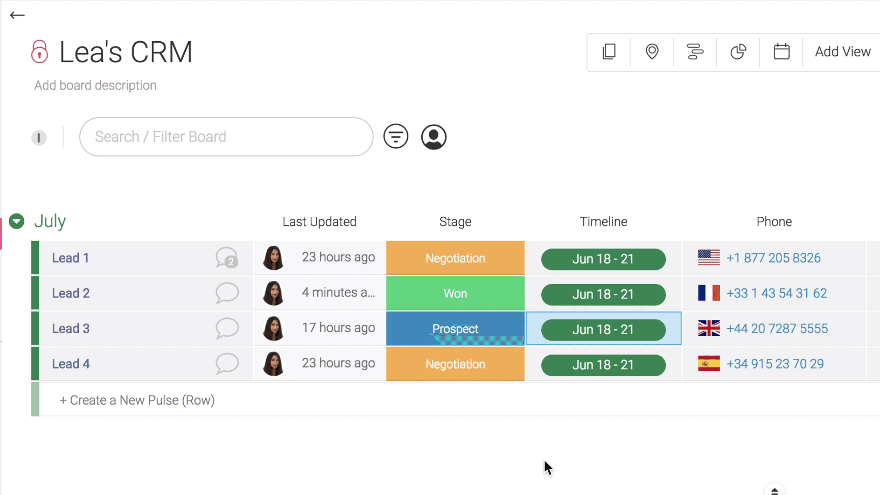Open the files view icon
Screen dimensions: 880x495
609,52
